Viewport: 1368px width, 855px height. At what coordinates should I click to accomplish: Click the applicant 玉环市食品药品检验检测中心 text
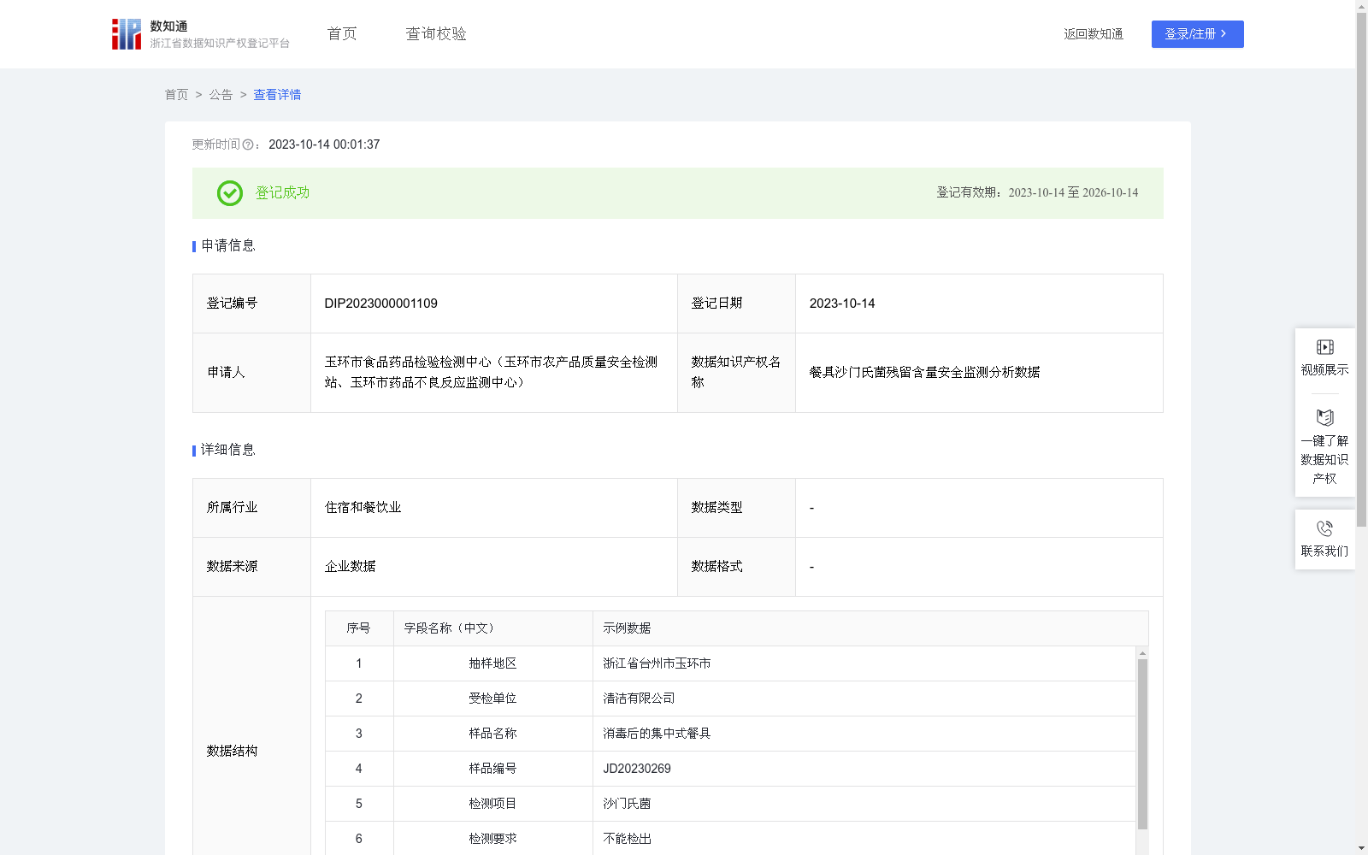(x=492, y=373)
